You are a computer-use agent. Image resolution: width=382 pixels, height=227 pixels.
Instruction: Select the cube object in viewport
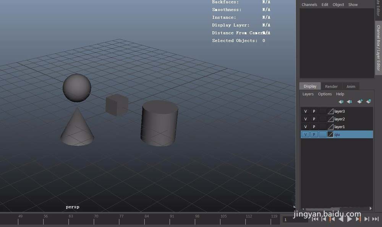[117, 105]
